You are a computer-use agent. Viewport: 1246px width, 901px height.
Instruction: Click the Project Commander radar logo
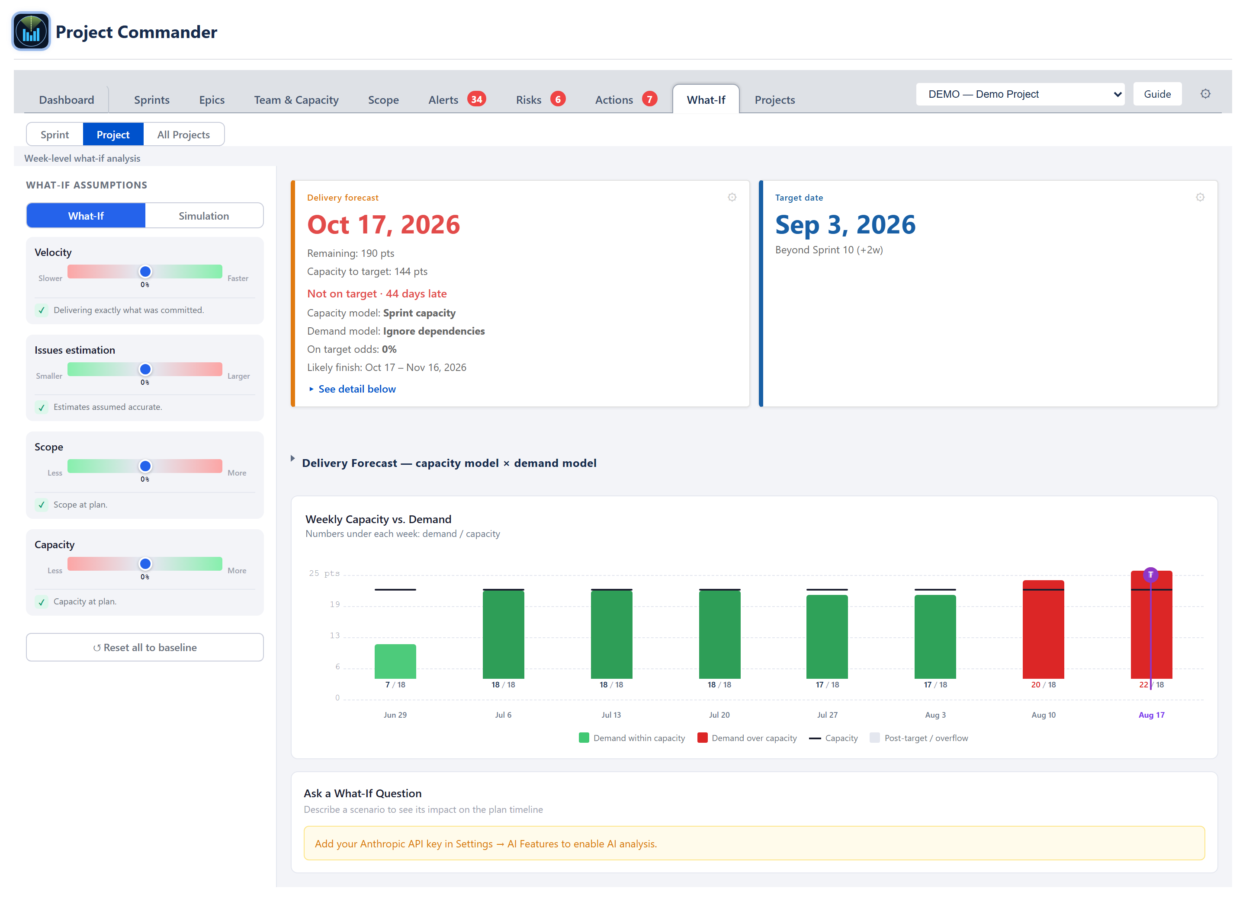click(x=31, y=31)
